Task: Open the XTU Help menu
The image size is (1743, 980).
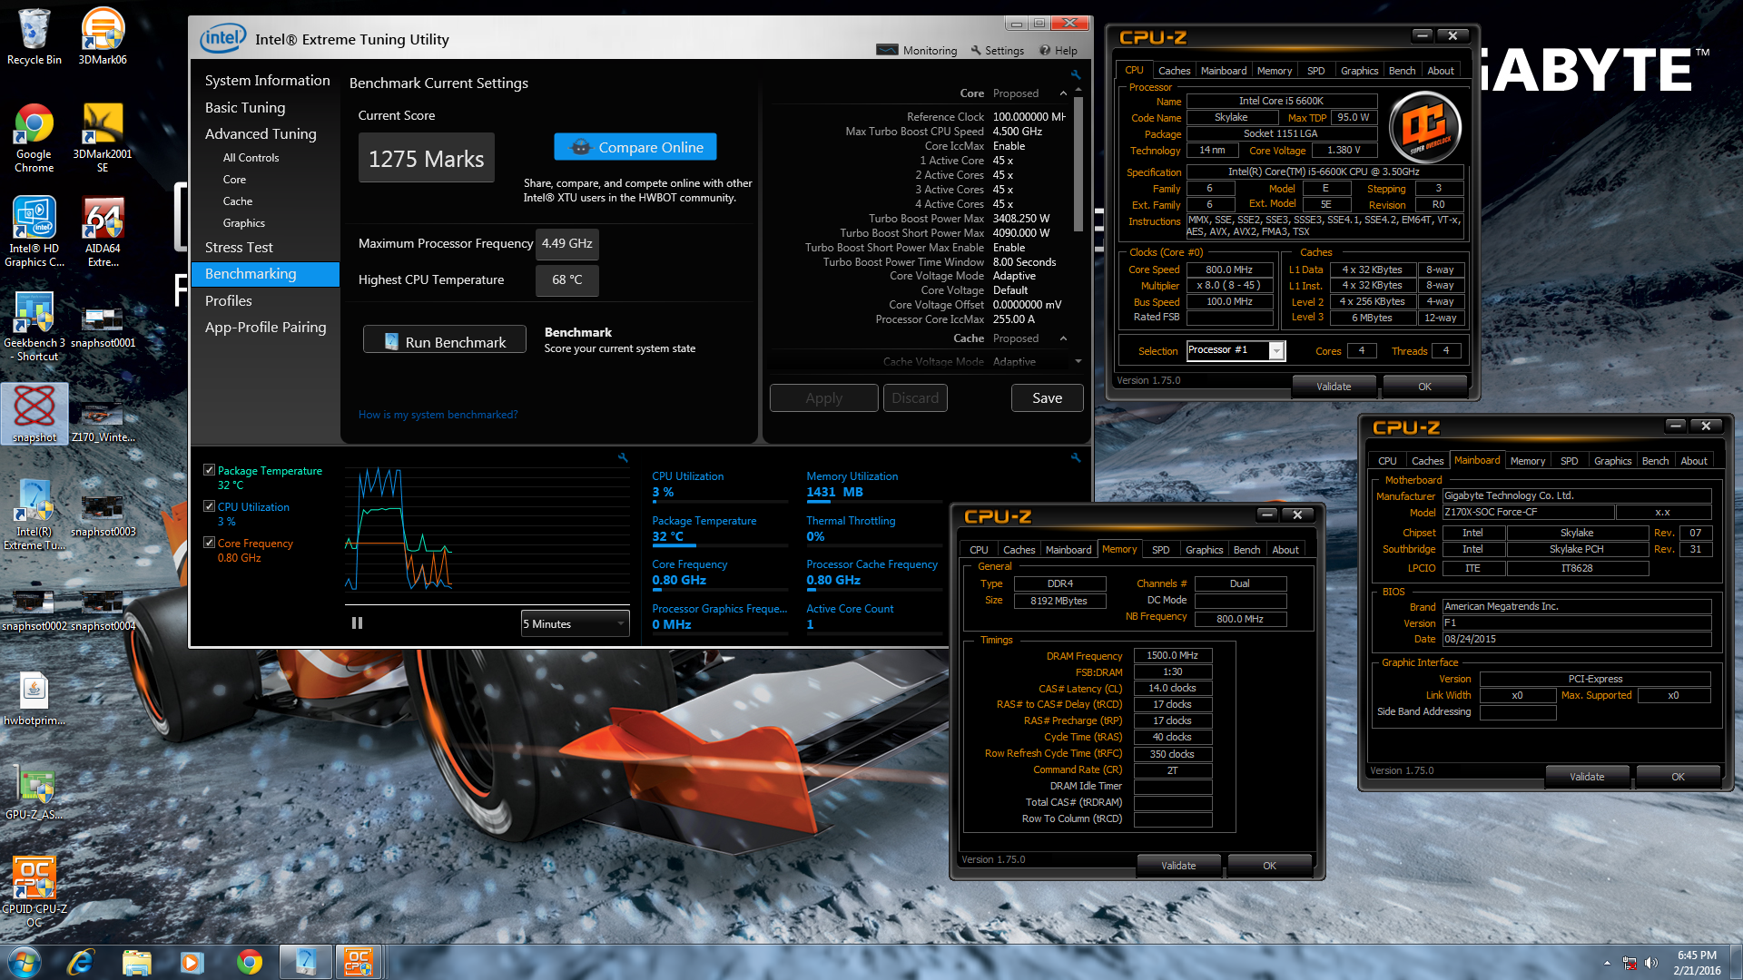Action: click(x=1059, y=51)
